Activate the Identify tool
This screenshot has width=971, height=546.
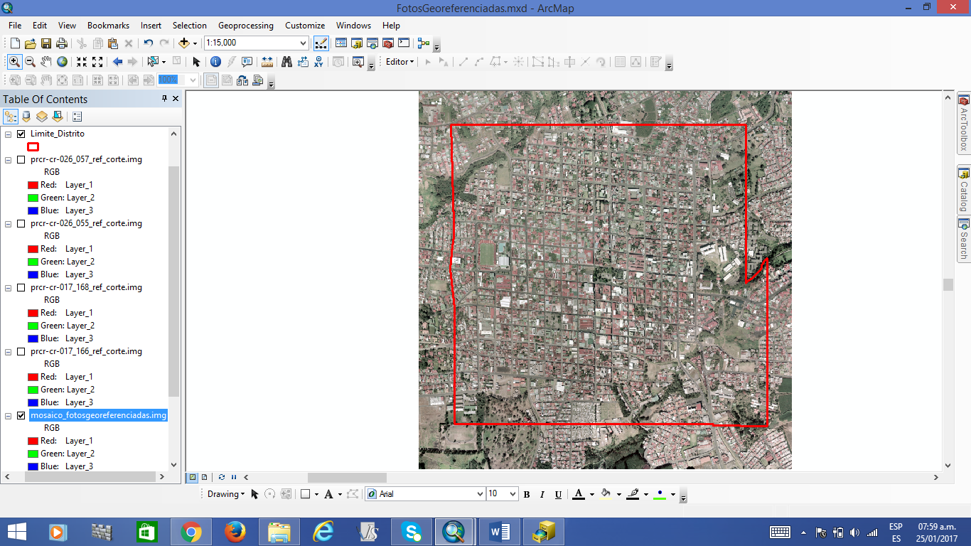[215, 62]
